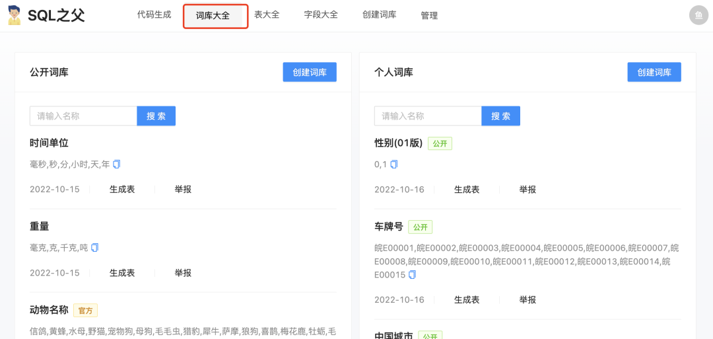
Task: Click the SQL之父 logo icon
Action: pos(14,15)
